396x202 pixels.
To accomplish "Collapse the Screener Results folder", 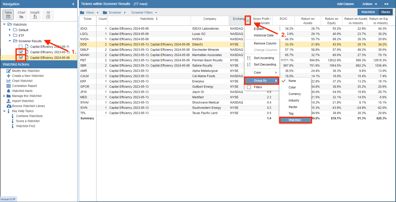I will point(10,41).
